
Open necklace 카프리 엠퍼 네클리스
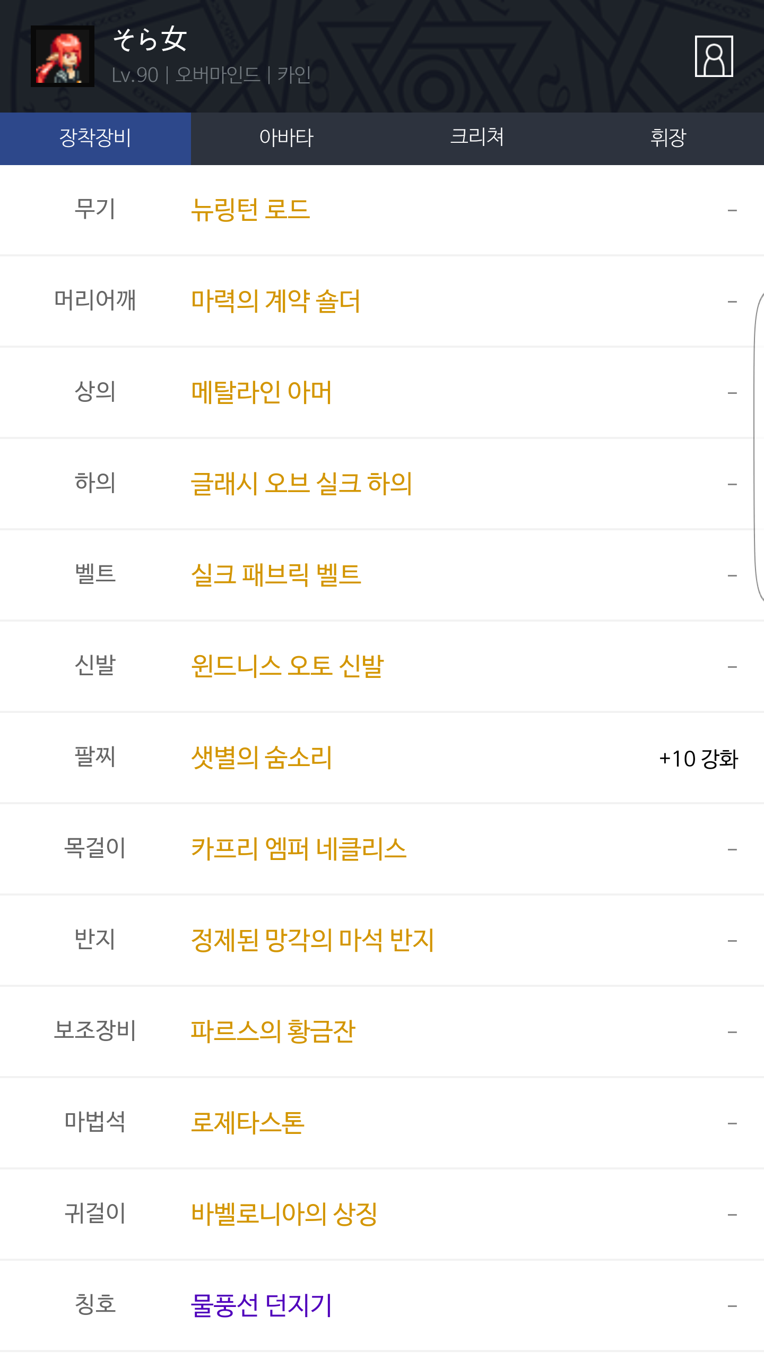(x=299, y=849)
